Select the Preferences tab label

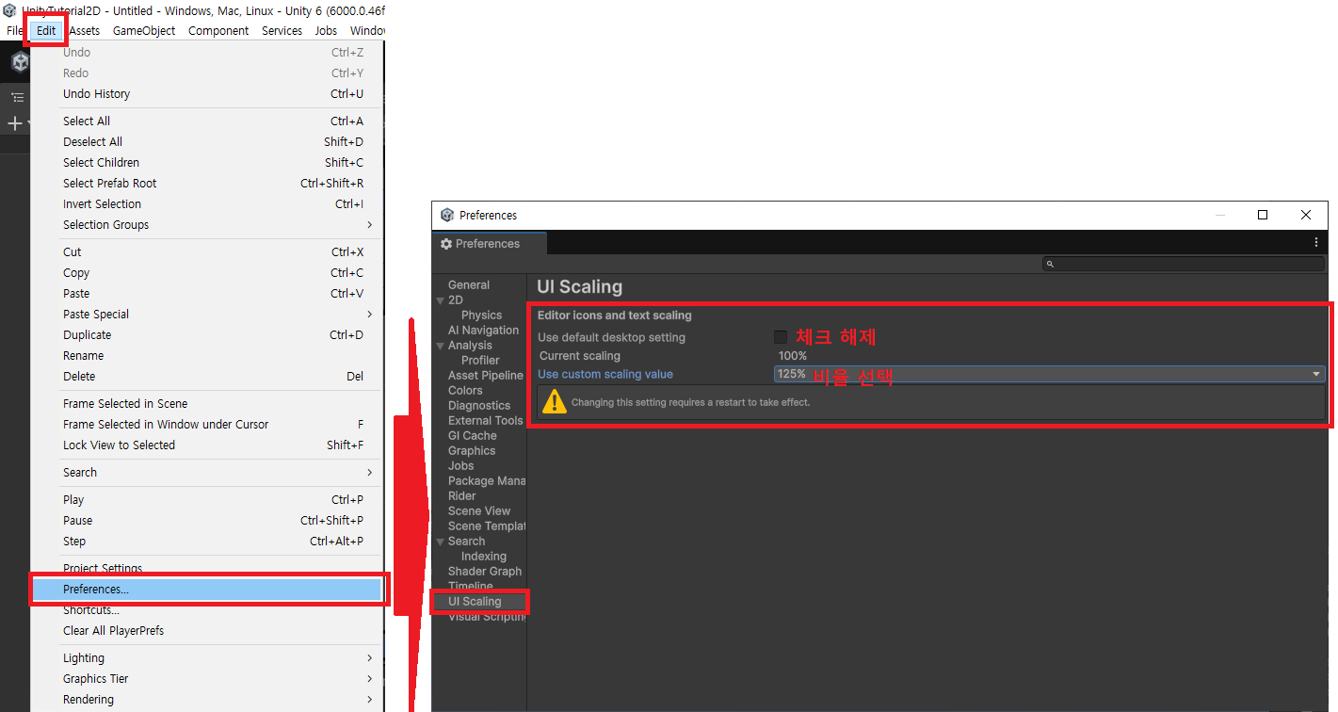coord(488,244)
